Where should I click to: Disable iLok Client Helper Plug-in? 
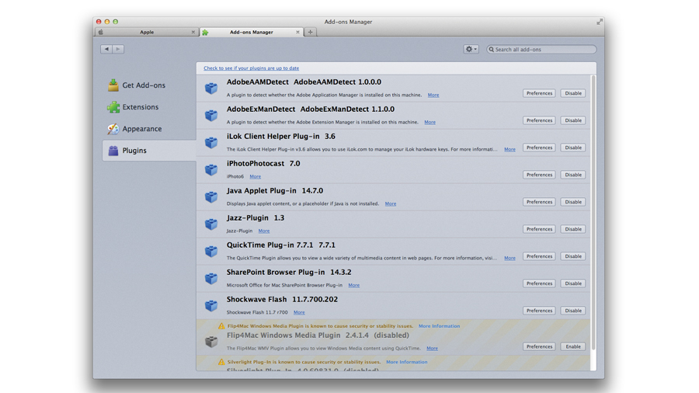(x=573, y=148)
